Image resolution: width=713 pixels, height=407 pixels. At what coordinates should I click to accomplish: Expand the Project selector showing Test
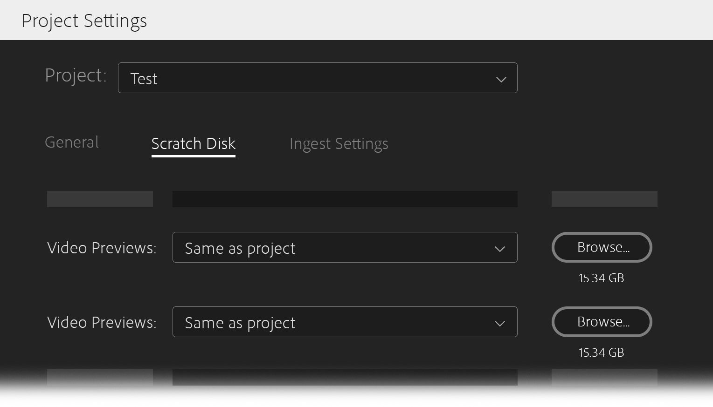318,78
